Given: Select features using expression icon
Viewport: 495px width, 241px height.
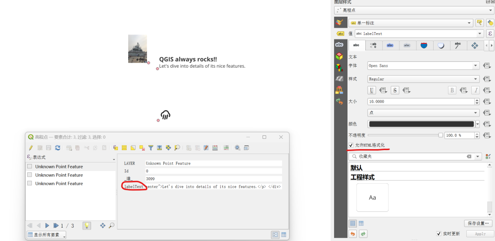Looking at the screenshot, I should click(115, 148).
